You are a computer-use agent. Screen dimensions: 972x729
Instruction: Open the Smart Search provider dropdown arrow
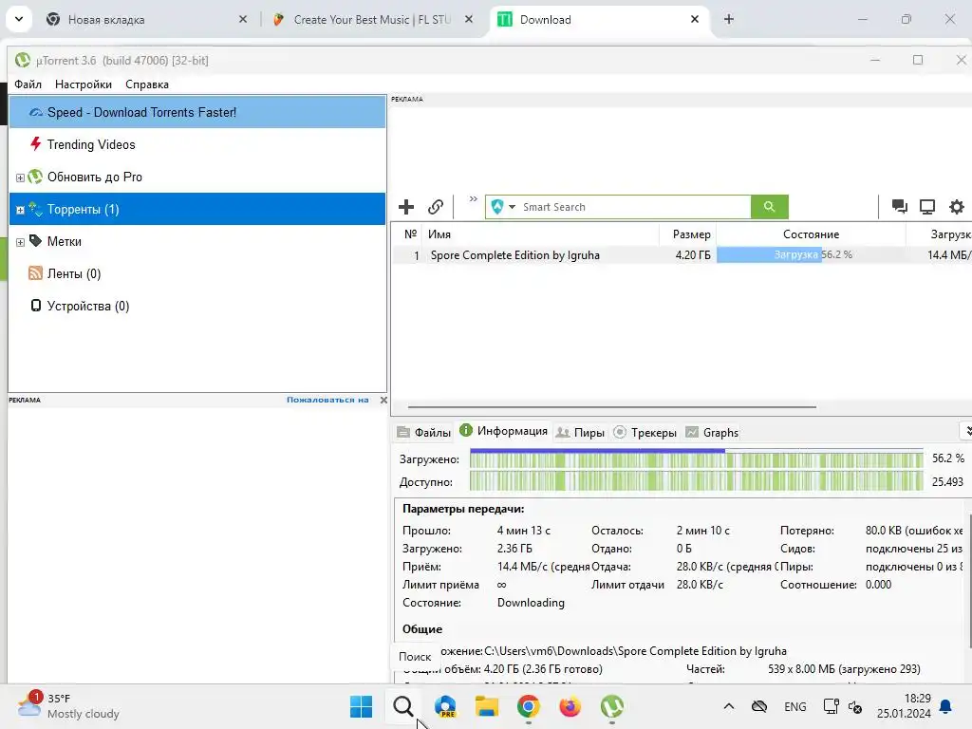(x=512, y=207)
